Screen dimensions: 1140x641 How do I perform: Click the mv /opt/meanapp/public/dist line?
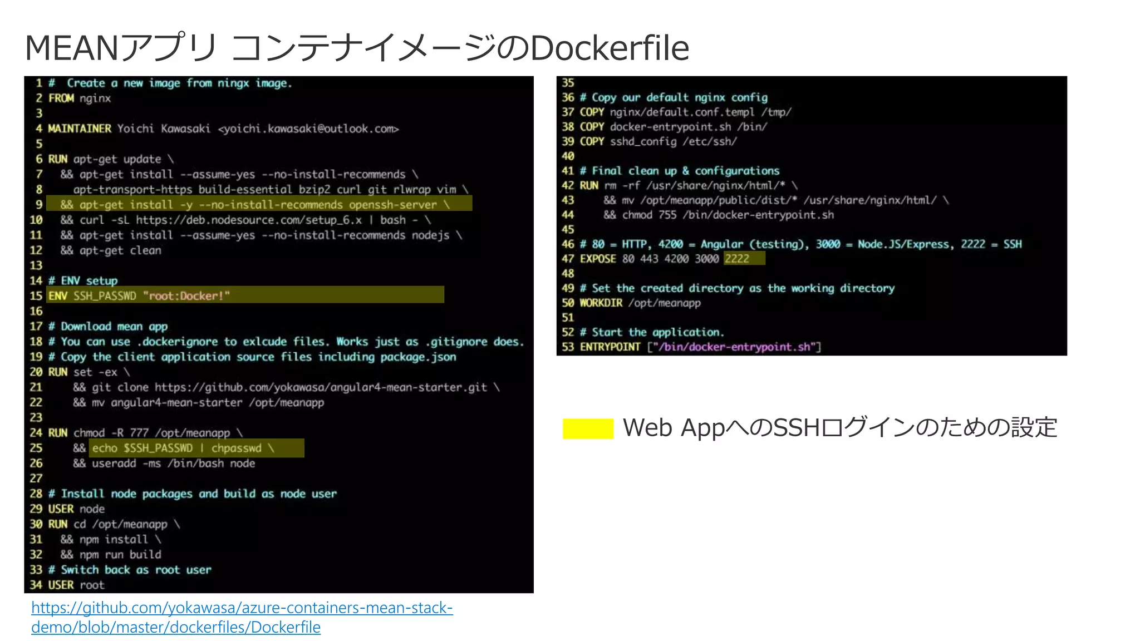point(776,200)
